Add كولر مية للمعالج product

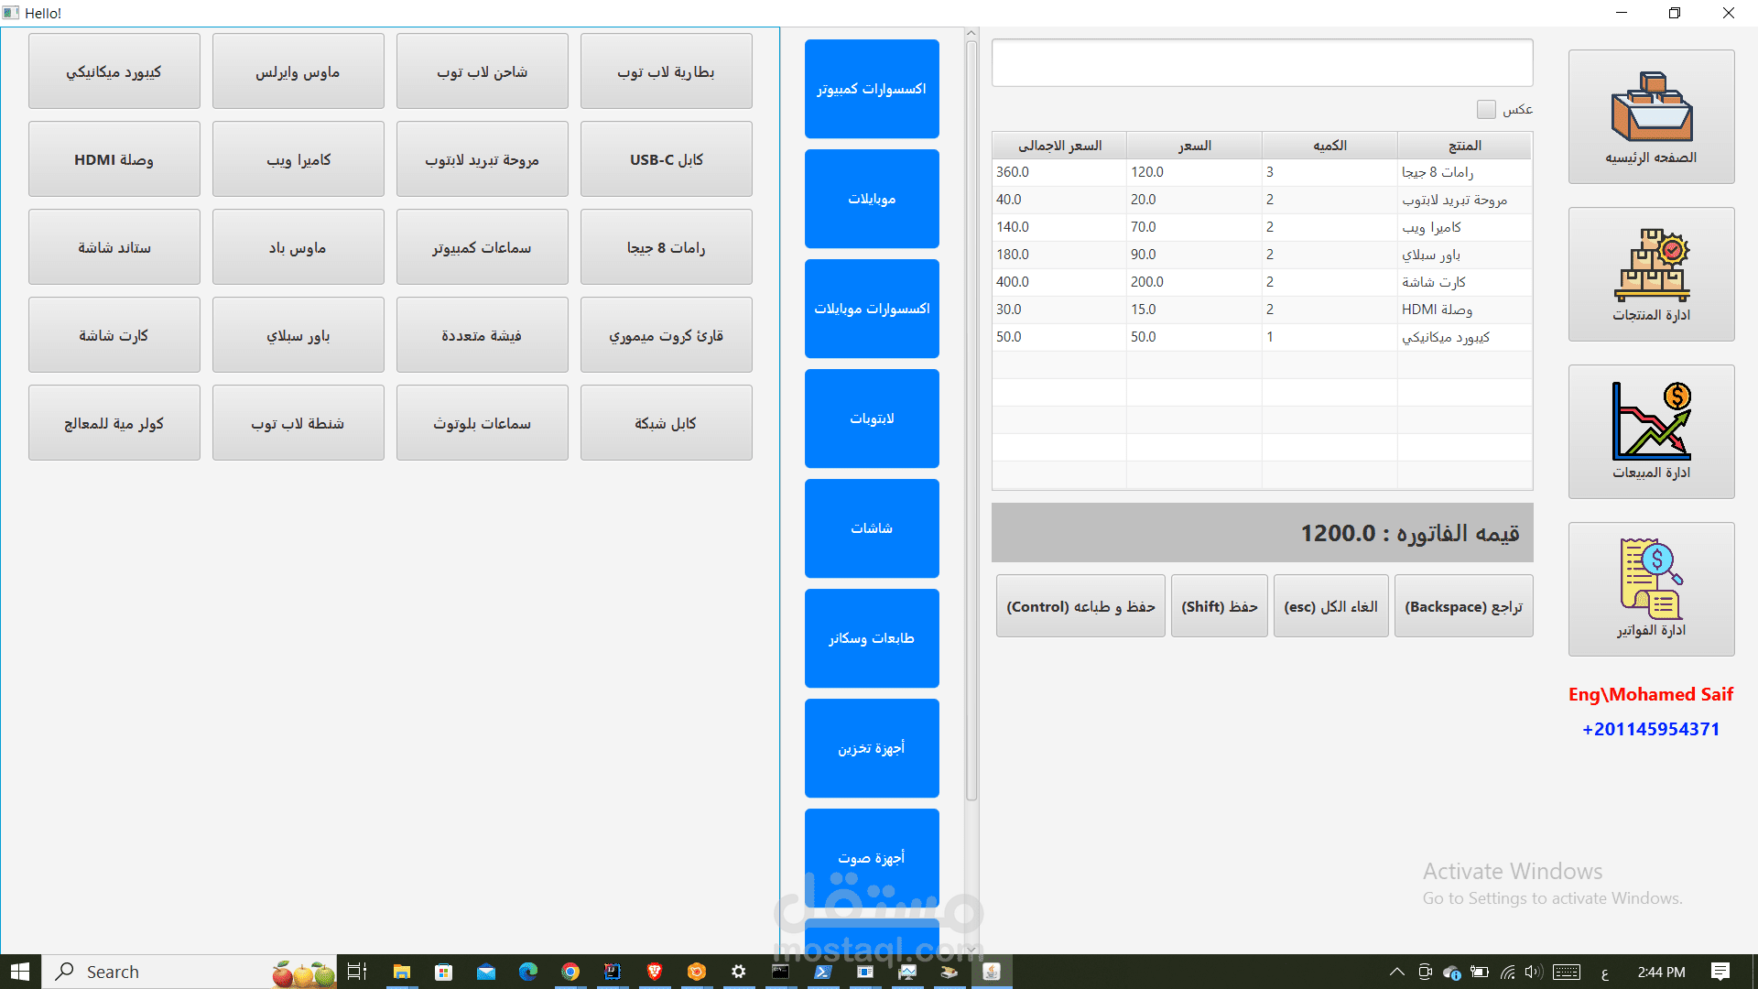click(114, 423)
